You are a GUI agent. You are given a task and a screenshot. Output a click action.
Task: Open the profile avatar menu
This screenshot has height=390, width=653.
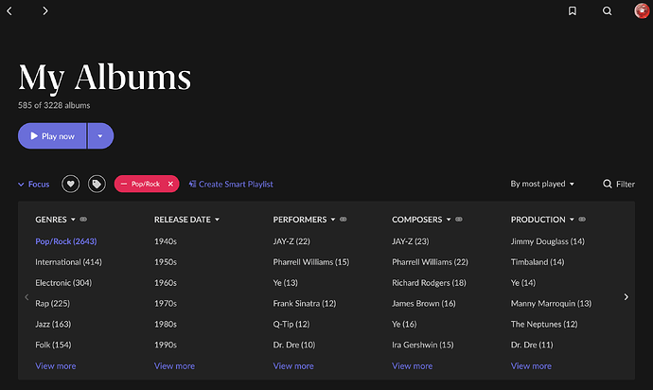642,10
